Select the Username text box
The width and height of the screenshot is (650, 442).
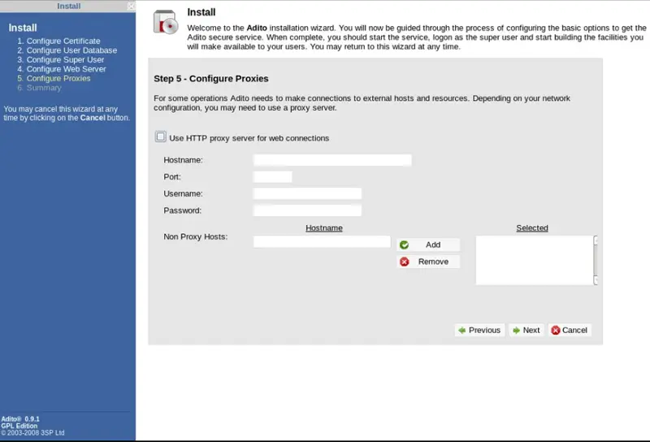click(x=307, y=193)
